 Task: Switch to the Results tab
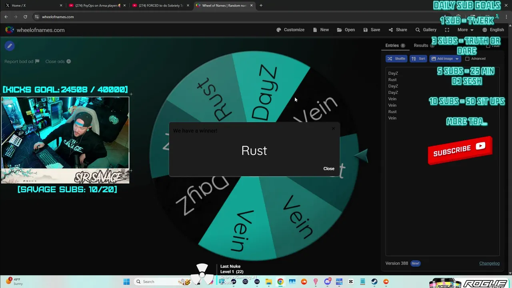click(424, 46)
